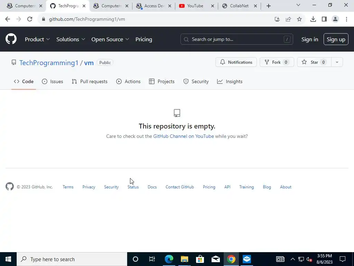The width and height of the screenshot is (354, 266).
Task: Open the volume control in system tray
Action: coord(309,259)
